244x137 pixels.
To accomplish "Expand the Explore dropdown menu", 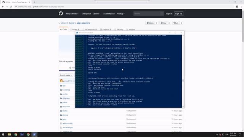I will [x=97, y=14].
